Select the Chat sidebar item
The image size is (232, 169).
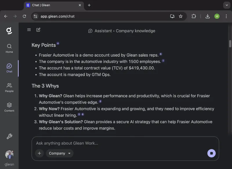(9, 68)
